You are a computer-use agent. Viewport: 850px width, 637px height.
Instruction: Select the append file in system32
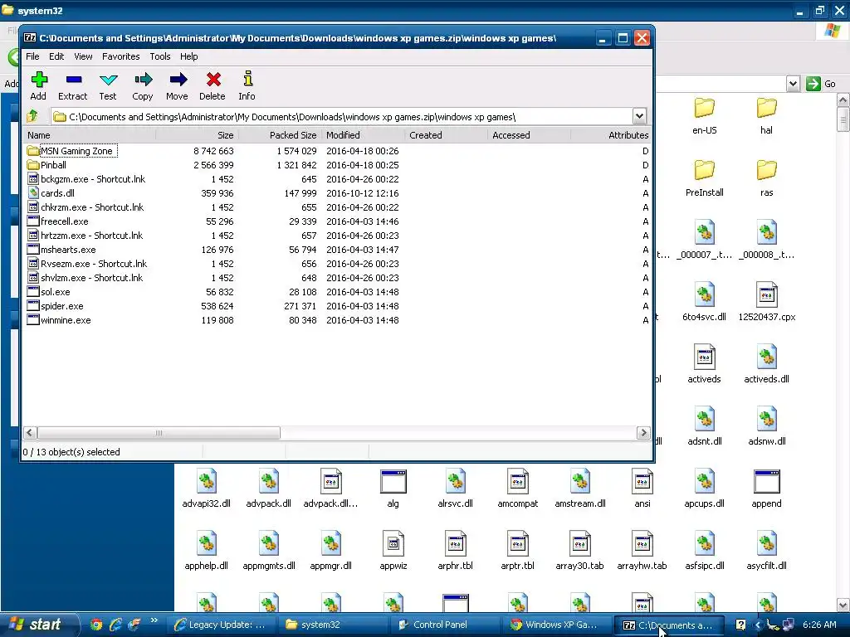coord(766,489)
